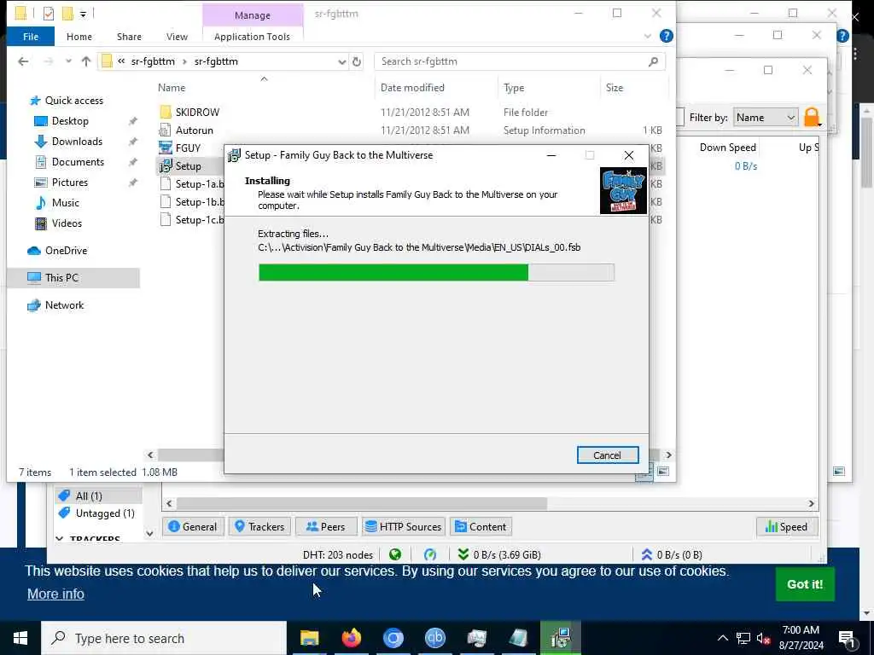This screenshot has height=655, width=874.
Task: Open File Explorer from the taskbar
Action: pos(309,638)
